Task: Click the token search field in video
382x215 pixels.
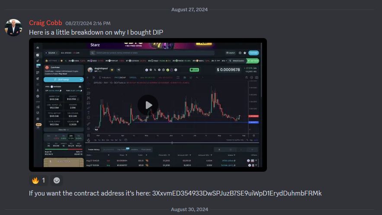Action: [152, 53]
